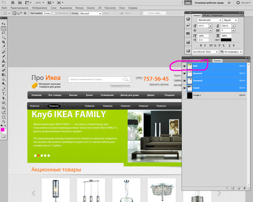Open the Фильтр menu
This screenshot has height=202, width=253.
point(79,8)
